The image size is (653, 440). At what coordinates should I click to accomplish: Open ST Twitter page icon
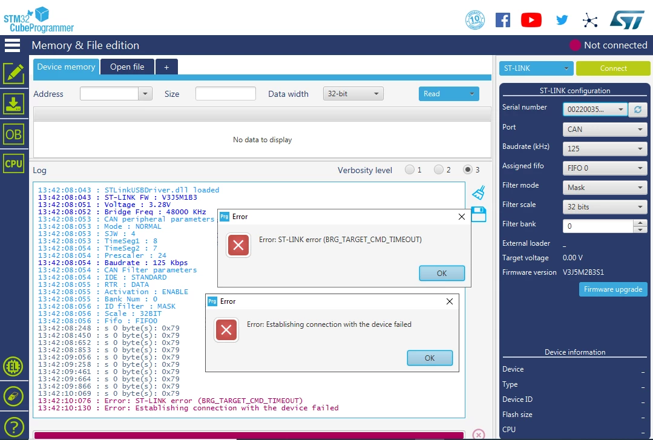pos(562,20)
